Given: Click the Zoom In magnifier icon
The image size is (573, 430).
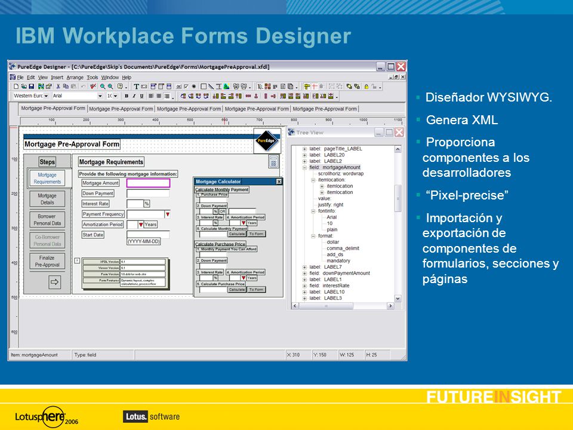Looking at the screenshot, I should [110, 86].
